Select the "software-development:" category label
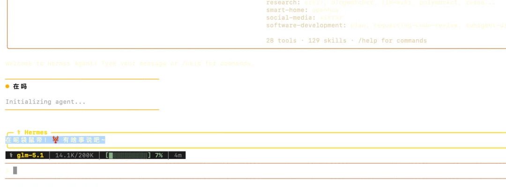 (306, 25)
